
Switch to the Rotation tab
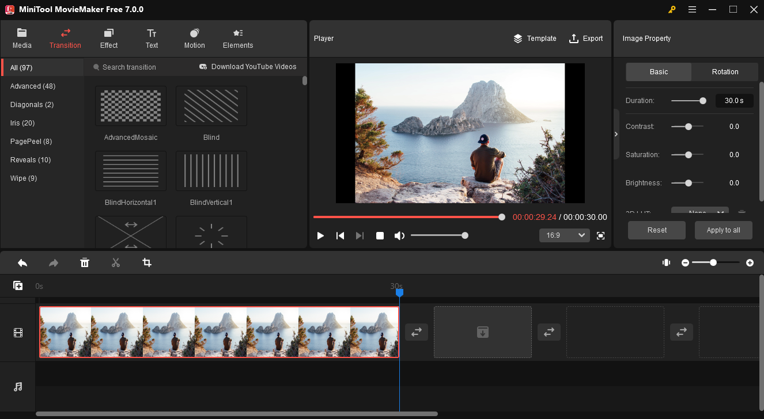[x=725, y=72]
